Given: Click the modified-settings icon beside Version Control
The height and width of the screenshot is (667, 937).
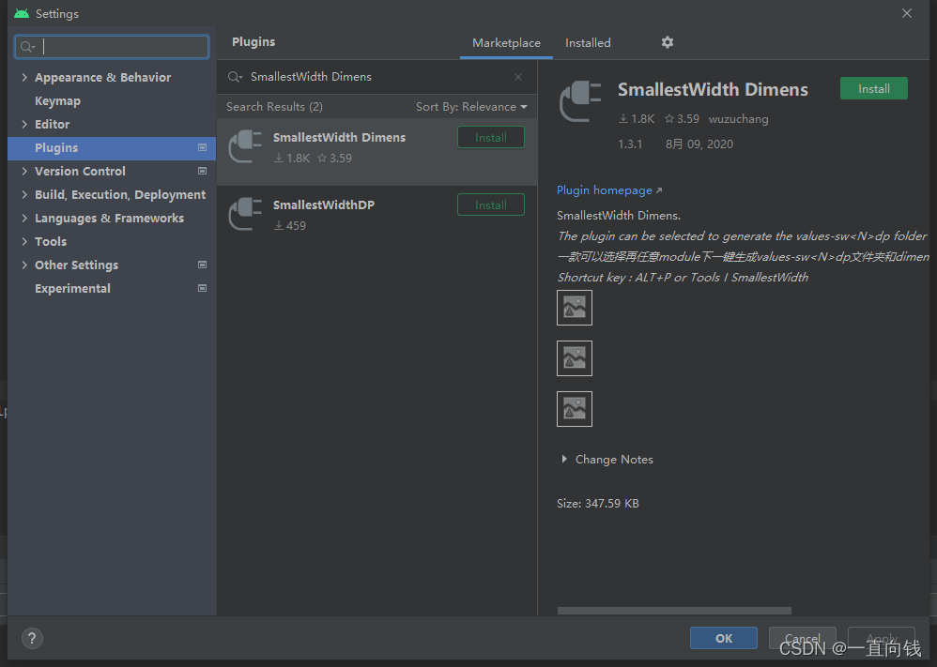Looking at the screenshot, I should pos(201,171).
